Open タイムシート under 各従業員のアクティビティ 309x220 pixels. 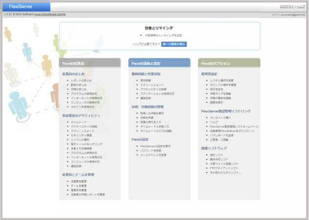[x=79, y=121]
